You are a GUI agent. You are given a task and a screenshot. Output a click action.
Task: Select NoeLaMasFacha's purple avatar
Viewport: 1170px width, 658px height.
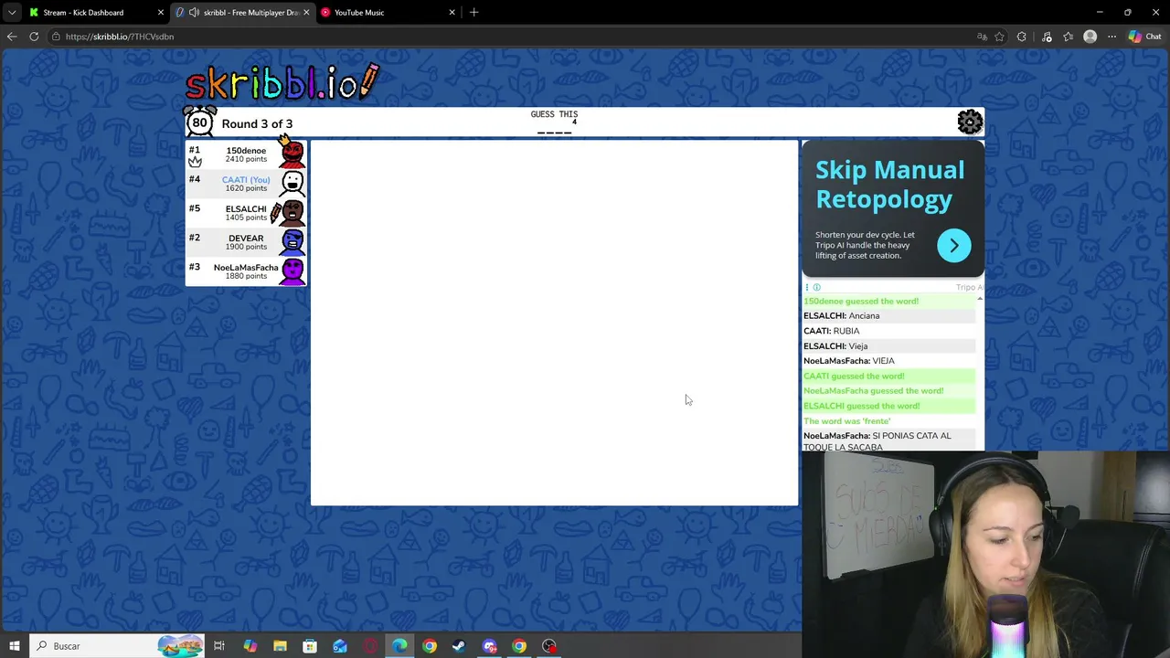pyautogui.click(x=292, y=271)
